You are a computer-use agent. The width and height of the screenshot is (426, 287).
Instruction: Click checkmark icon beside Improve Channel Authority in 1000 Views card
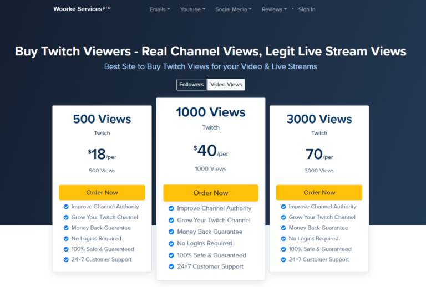tap(171, 208)
